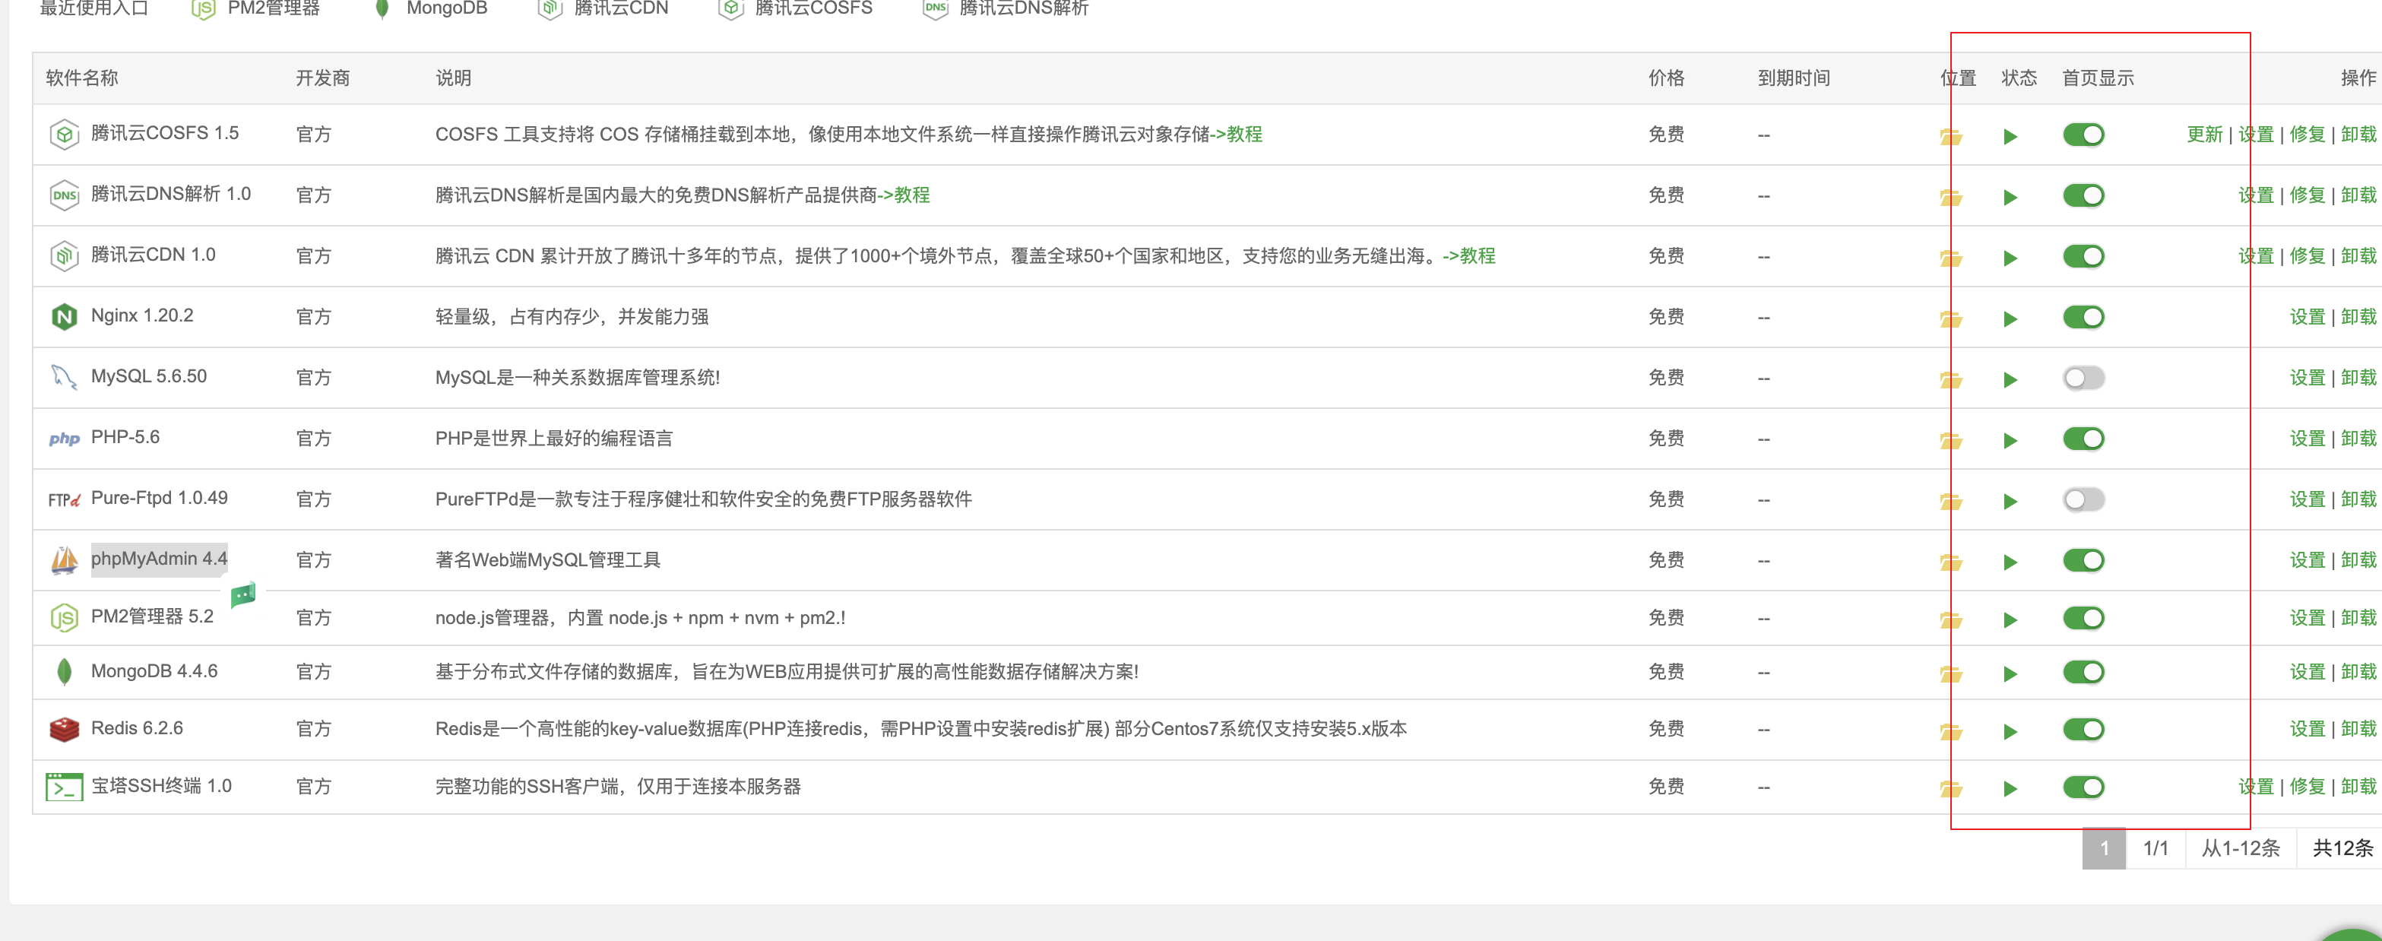Enable homepage display for Pure-Ftpd
2382x941 pixels.
point(2083,499)
